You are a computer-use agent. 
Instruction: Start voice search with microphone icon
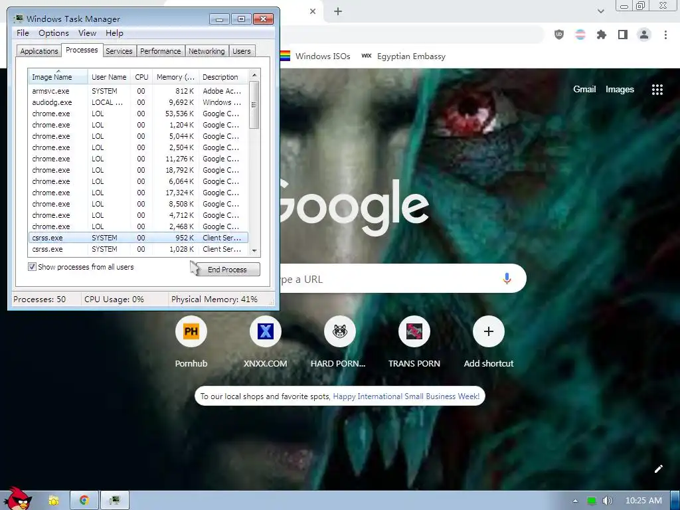coord(507,278)
